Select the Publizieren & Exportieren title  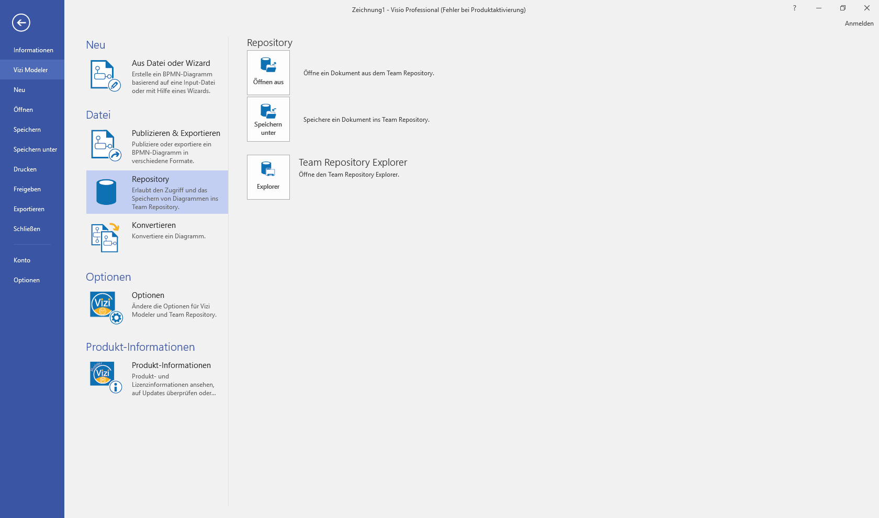(176, 133)
